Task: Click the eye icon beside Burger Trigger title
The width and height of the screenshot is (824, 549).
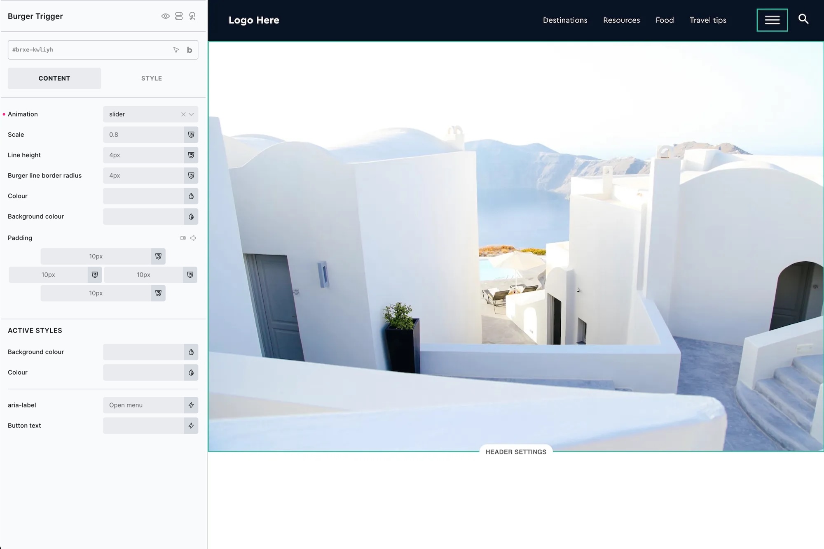Action: [165, 16]
